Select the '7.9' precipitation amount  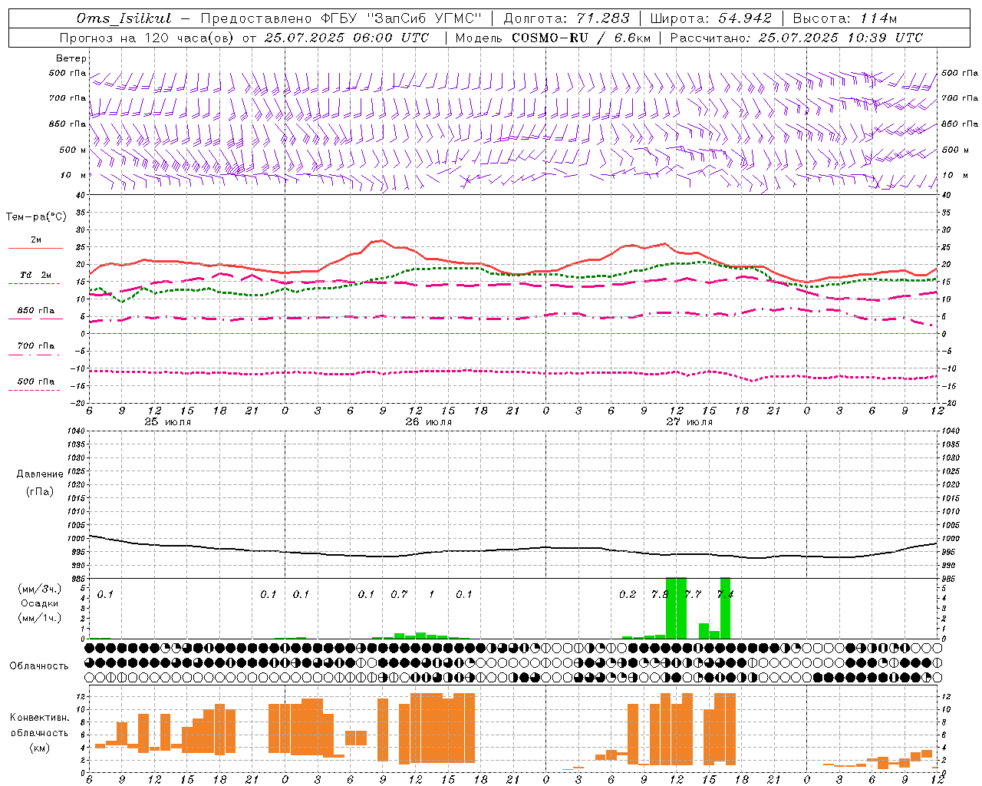(660, 594)
